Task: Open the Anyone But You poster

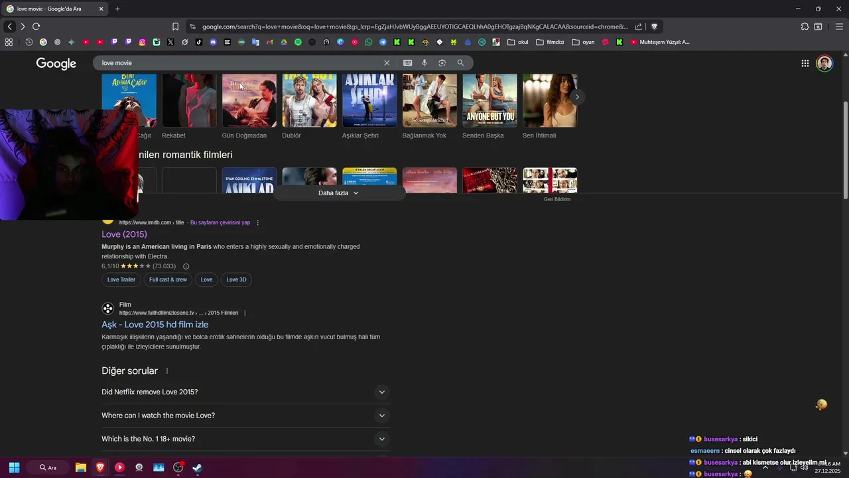Action: pyautogui.click(x=490, y=100)
